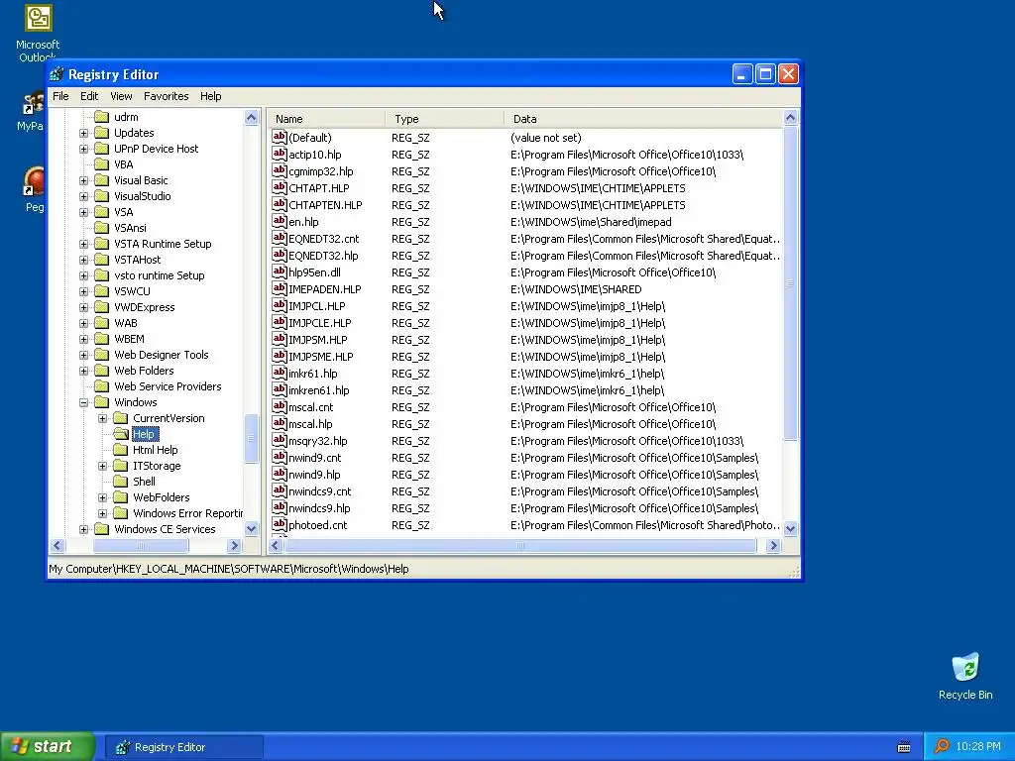Image resolution: width=1015 pixels, height=761 pixels.
Task: Click the icon of hlp95en.dll entry
Action: tap(279, 272)
